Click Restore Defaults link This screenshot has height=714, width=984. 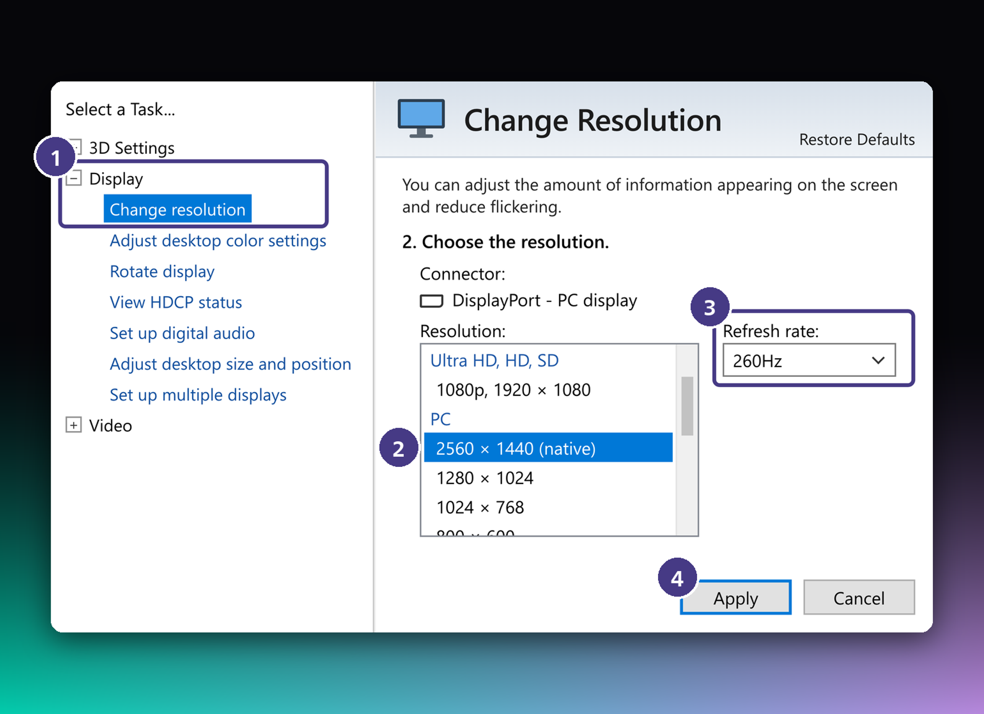(x=857, y=139)
